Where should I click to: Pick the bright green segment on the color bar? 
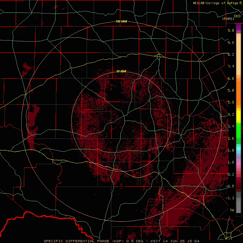[x=238, y=130]
